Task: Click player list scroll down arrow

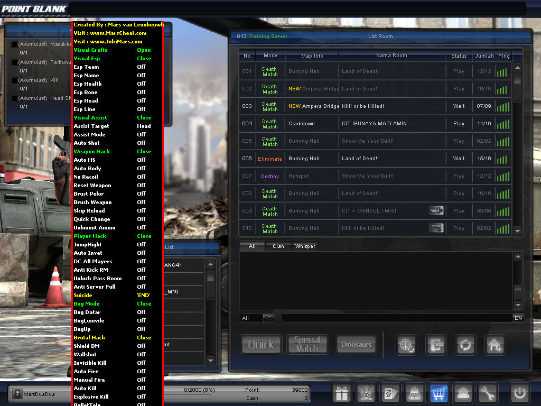Action: (210, 361)
